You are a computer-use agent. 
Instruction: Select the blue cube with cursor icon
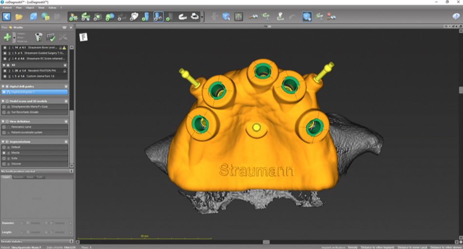(226, 17)
